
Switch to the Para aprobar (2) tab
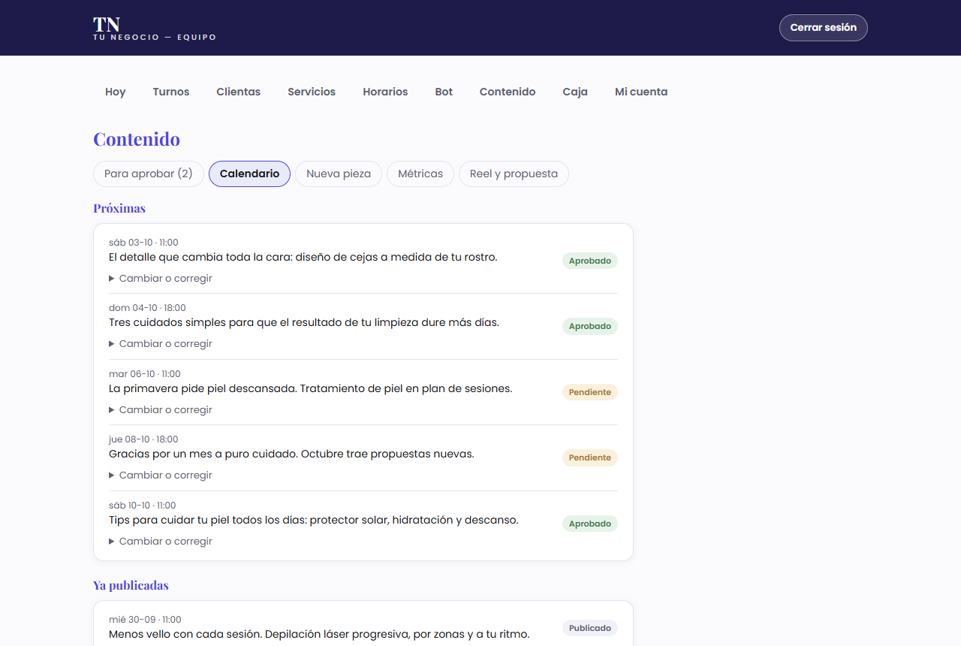[x=149, y=174]
